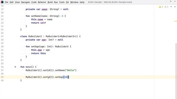Click 'null' on the age declaration

60,40
